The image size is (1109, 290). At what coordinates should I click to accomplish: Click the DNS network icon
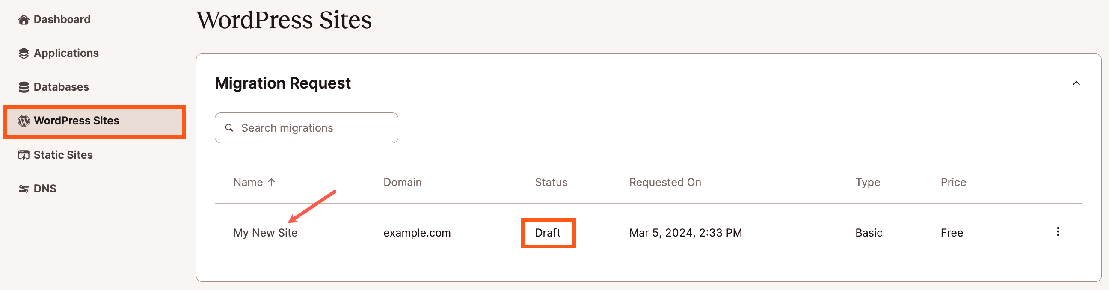point(23,188)
